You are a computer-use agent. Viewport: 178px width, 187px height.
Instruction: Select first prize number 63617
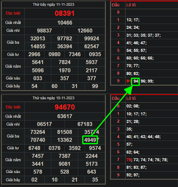pyautogui.click(x=65, y=116)
